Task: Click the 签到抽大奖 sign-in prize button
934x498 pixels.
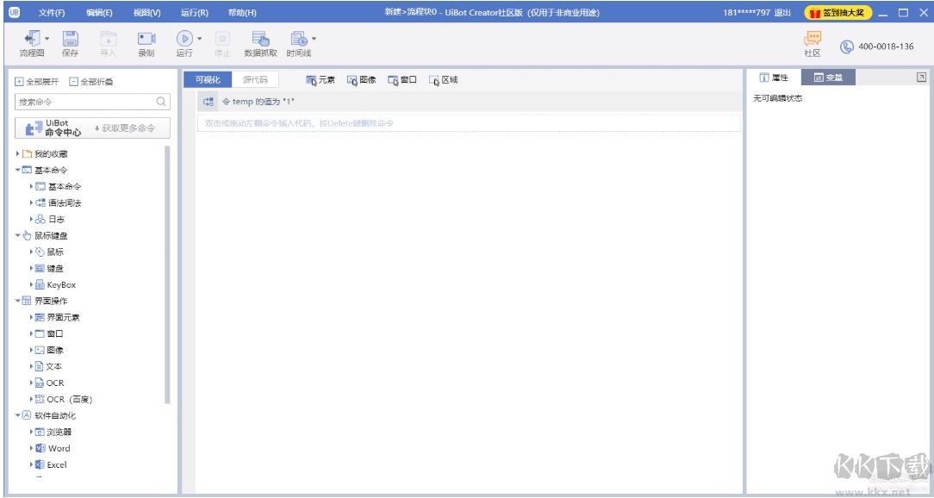Action: (x=837, y=13)
